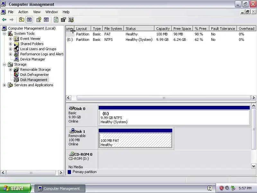Select the Local Users and Groups icon

click(16, 49)
